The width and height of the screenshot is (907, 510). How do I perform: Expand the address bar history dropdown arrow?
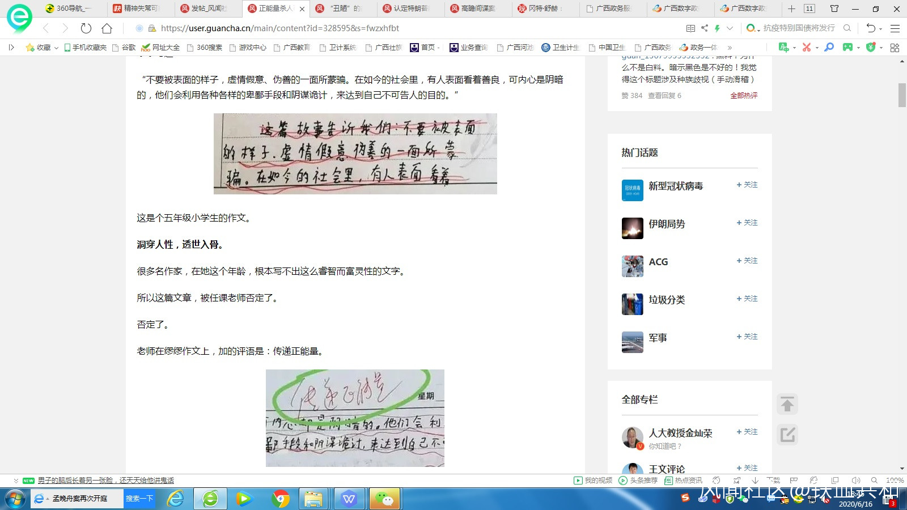730,28
